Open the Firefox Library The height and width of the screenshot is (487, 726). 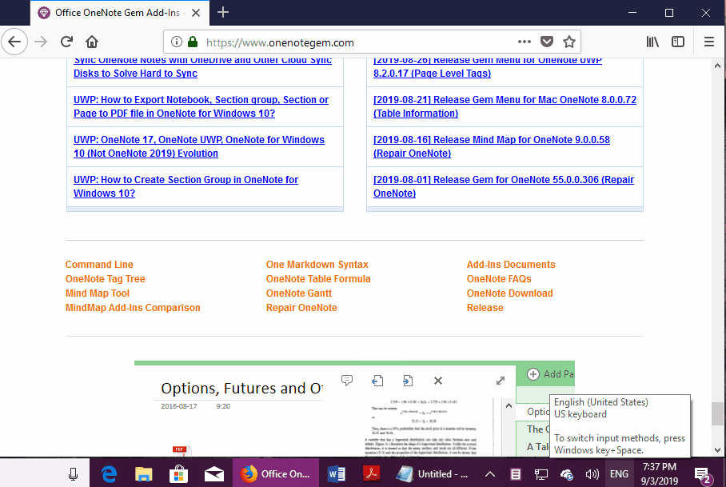[652, 41]
